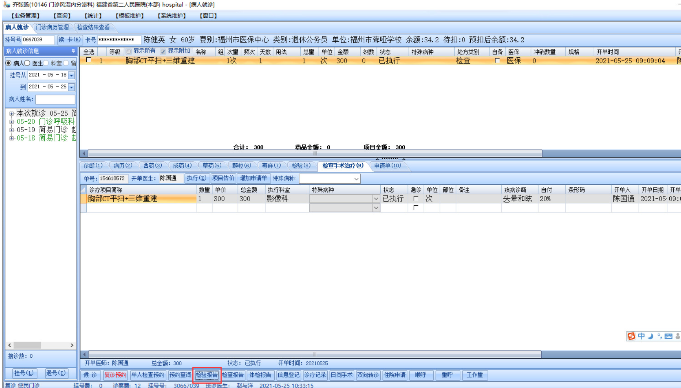Select the 医生 radio button

coord(27,63)
